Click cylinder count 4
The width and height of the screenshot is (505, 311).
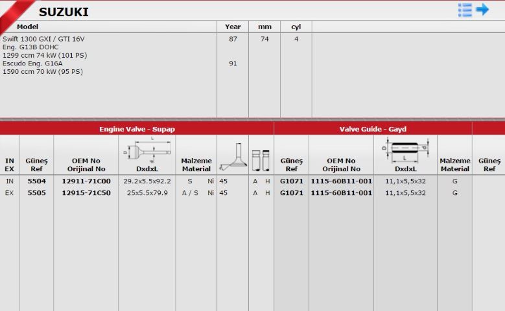[296, 39]
